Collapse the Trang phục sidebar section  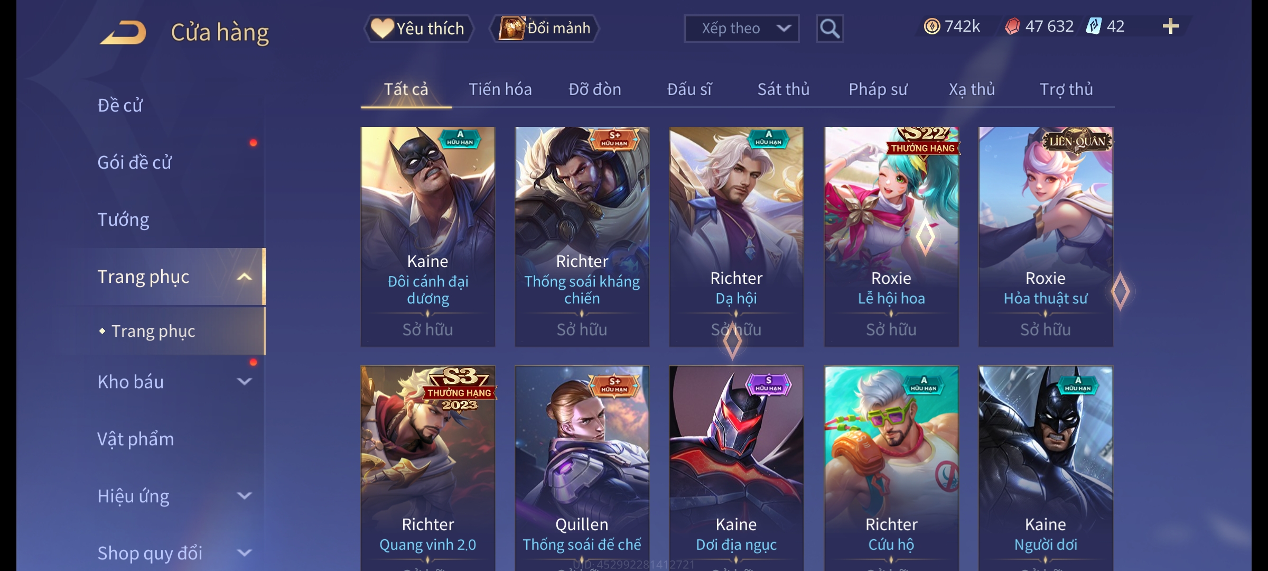[x=244, y=277]
